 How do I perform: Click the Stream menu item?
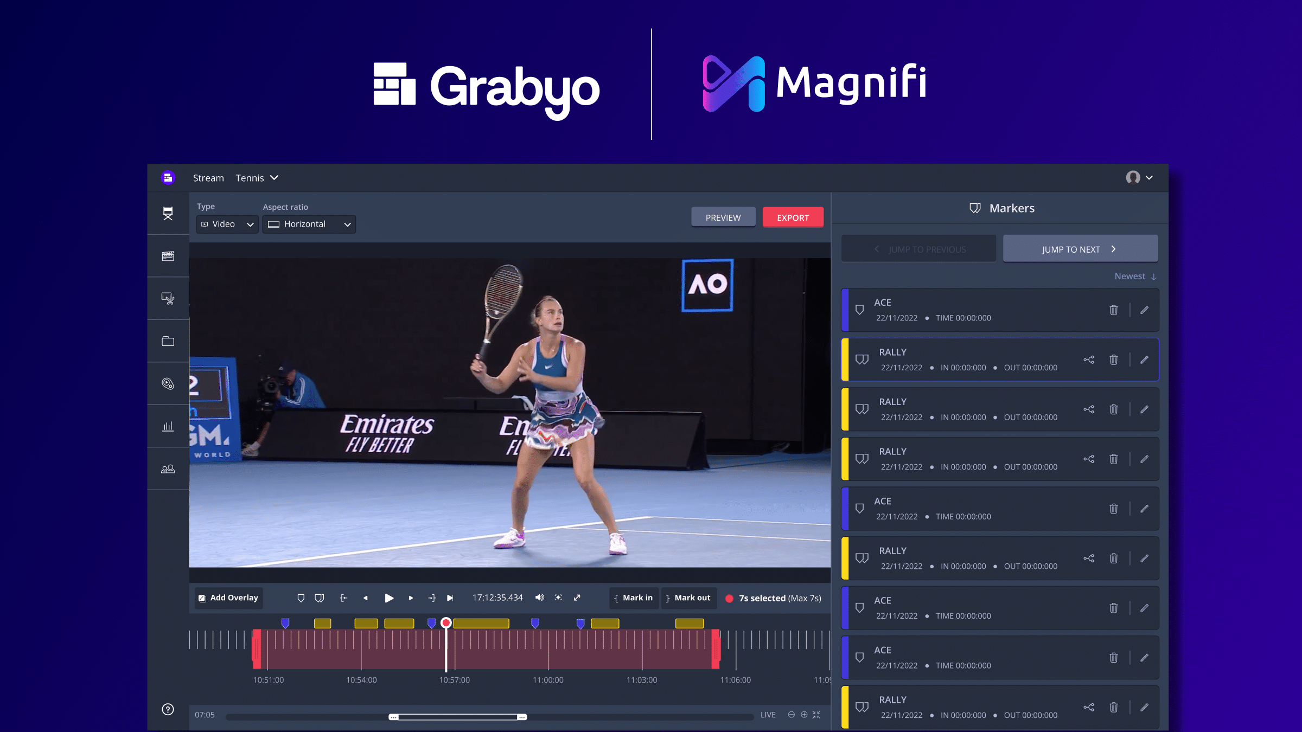pos(208,177)
